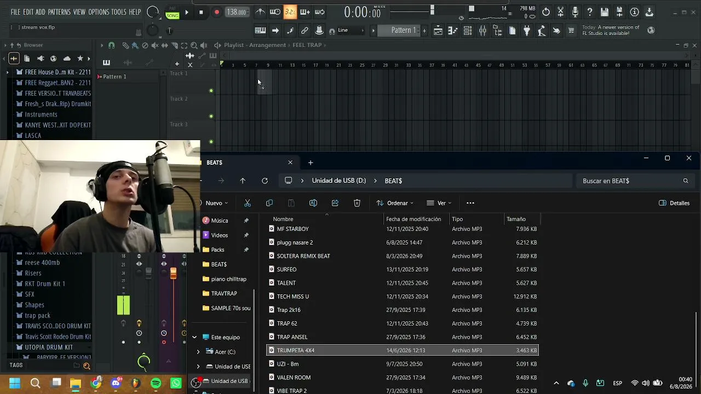Toggle the PAT/SONG mode switch
The height and width of the screenshot is (394, 701).
click(173, 13)
